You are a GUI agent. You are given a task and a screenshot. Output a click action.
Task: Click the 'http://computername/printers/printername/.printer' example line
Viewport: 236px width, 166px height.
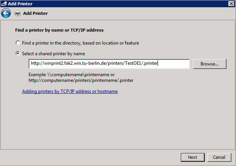81,80
